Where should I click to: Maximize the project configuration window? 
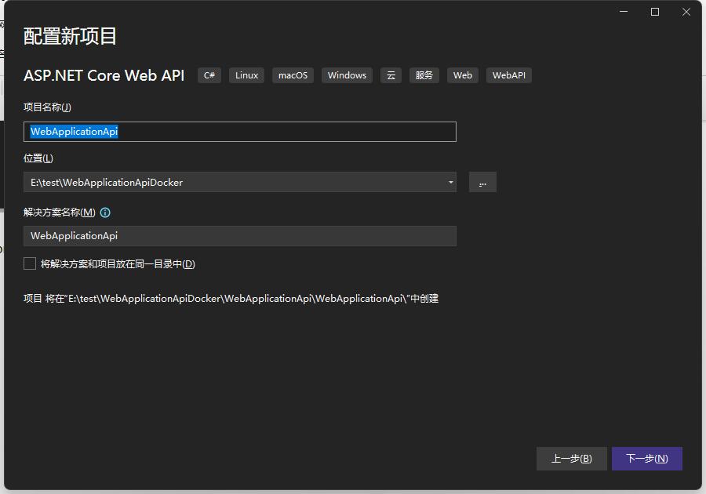[655, 12]
